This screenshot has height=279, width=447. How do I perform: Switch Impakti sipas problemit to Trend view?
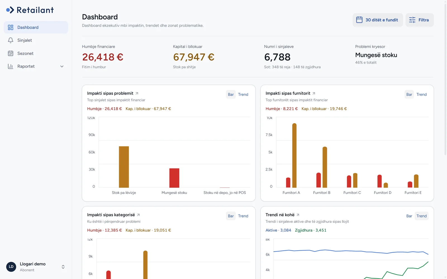pos(243,95)
